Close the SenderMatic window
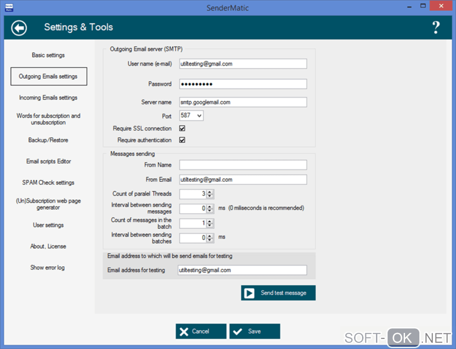The height and width of the screenshot is (349, 456). 441,6
